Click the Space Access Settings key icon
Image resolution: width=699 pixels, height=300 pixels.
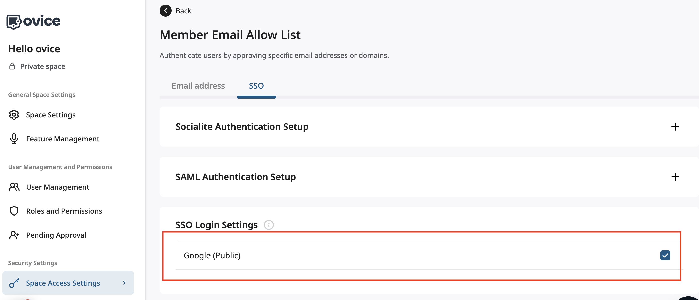tap(14, 283)
